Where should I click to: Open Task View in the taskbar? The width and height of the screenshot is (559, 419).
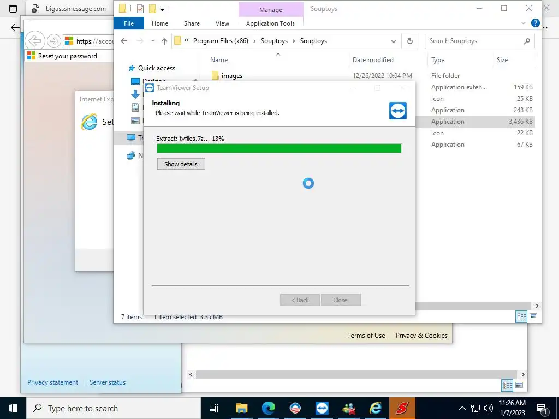[214, 408]
